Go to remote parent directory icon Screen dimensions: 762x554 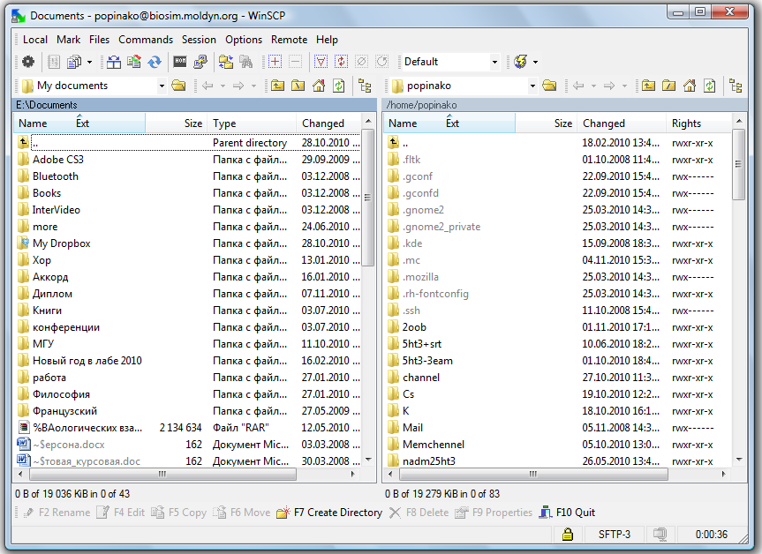click(648, 86)
